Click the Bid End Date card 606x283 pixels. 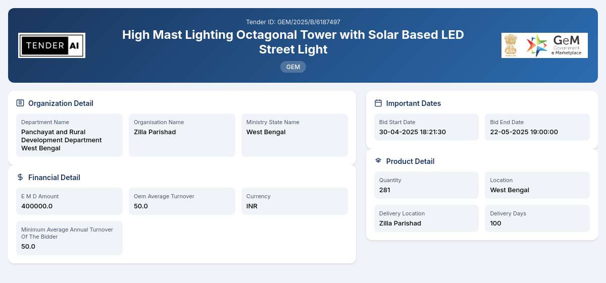(x=537, y=127)
